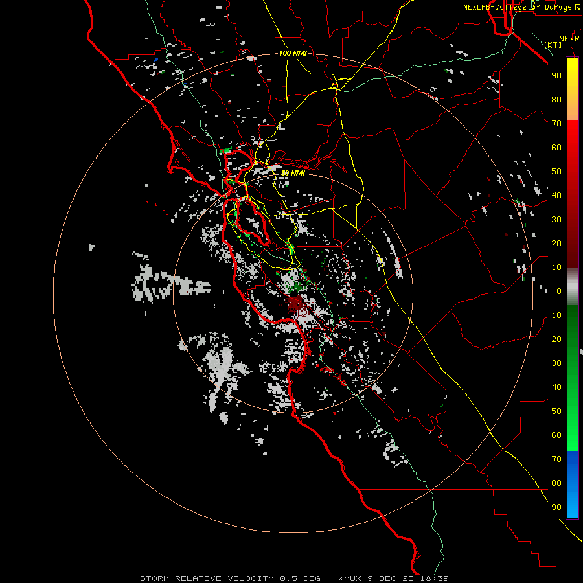Click the -30 value on velocity scale
Screen dimensions: 583x583
[x=554, y=363]
